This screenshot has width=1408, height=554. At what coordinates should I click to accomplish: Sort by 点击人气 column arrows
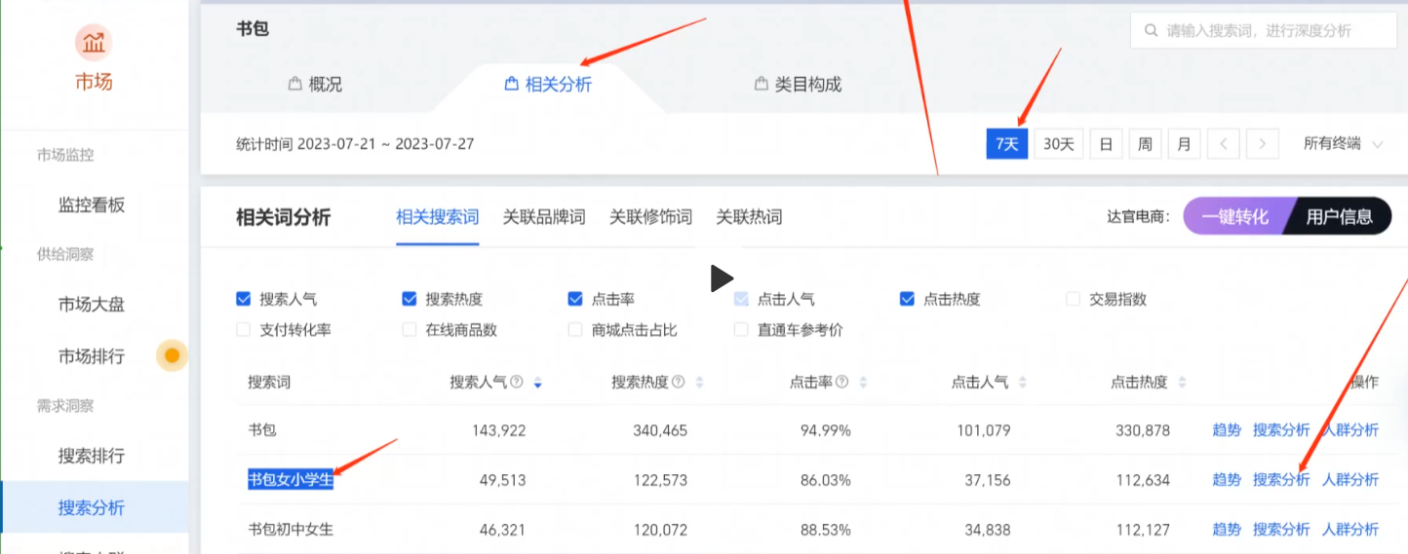click(1025, 383)
